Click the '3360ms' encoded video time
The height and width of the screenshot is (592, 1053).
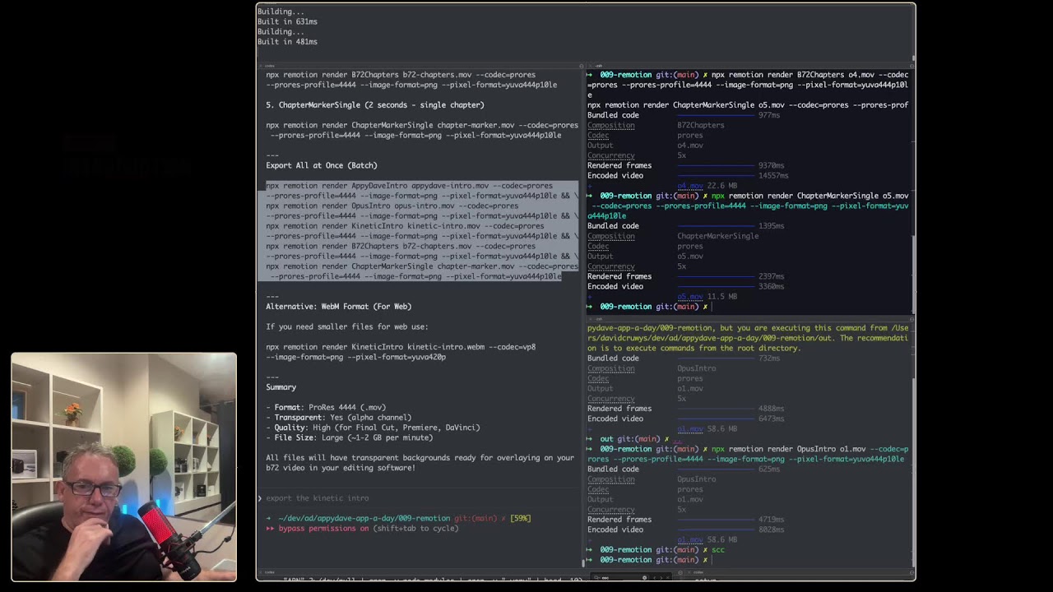tap(771, 287)
